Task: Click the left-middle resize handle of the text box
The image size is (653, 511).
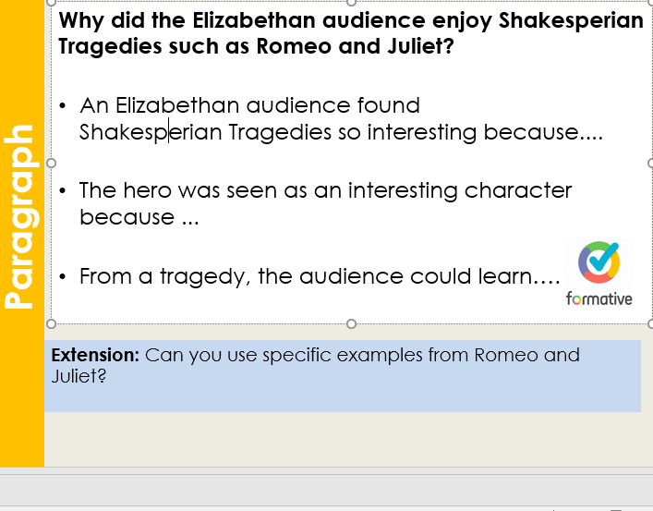Action: [x=52, y=163]
